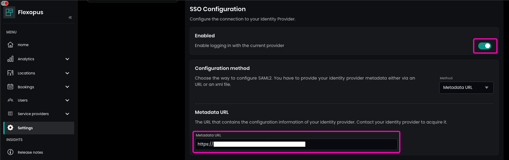This screenshot has height=160, width=509.
Task: Collapse the sidebar with double-chevron icon
Action: click(70, 17)
